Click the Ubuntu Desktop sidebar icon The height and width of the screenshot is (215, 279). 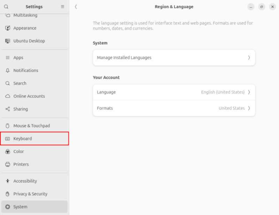pyautogui.click(x=8, y=41)
